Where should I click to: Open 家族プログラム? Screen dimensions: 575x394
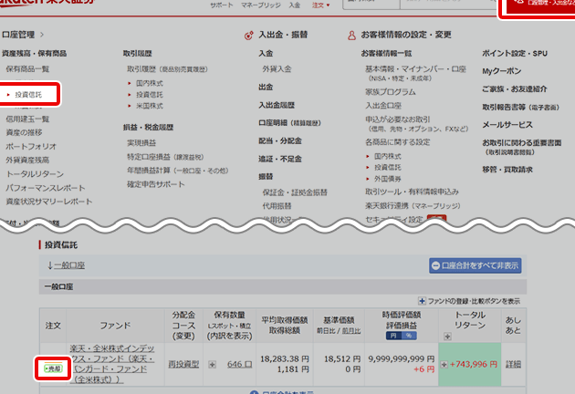391,91
